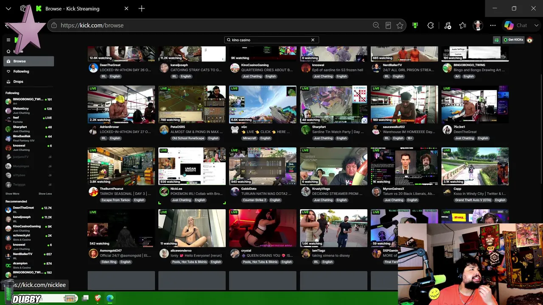Image resolution: width=543 pixels, height=305 pixels.
Task: Open reader view from the address bar
Action: click(x=388, y=25)
